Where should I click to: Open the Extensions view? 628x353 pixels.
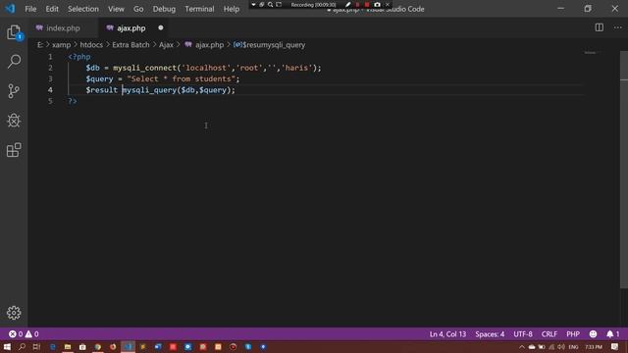click(x=14, y=150)
